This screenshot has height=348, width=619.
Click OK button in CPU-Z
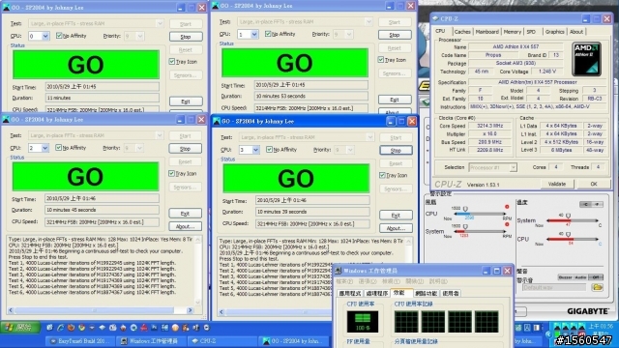click(x=593, y=184)
